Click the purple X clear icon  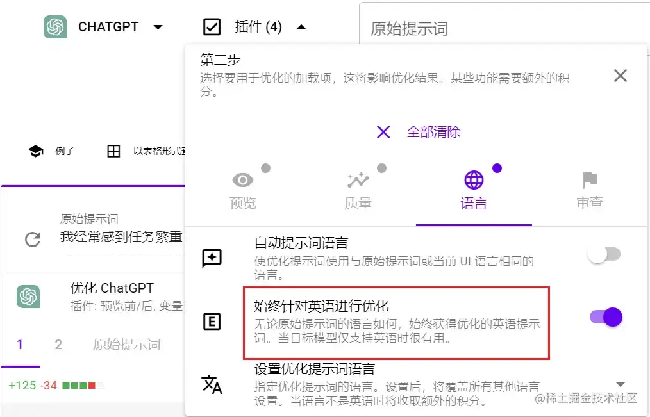click(x=383, y=132)
